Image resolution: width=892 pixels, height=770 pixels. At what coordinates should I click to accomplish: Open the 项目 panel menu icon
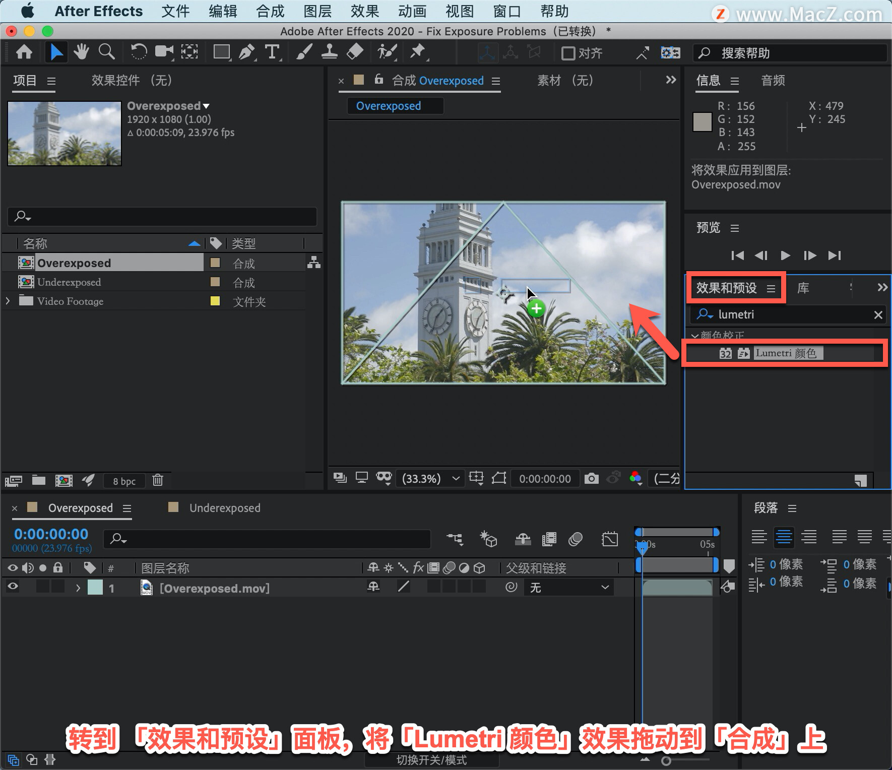tap(51, 81)
